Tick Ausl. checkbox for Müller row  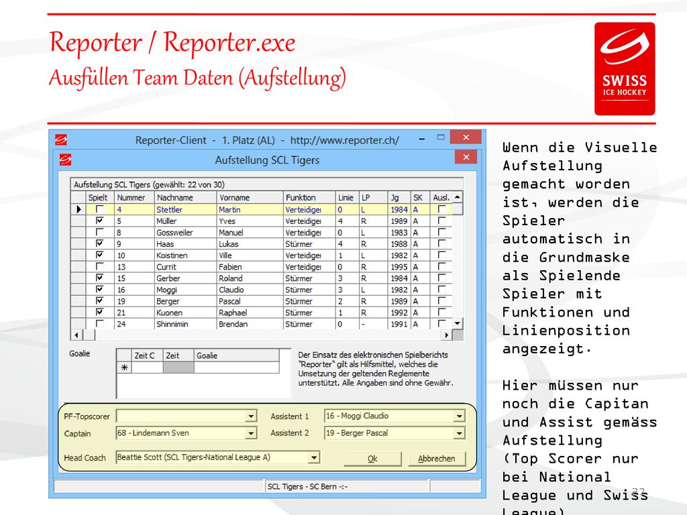441,220
